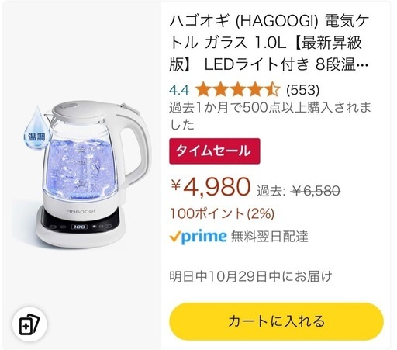Expand the truncated title ellipsis
Screen dimensions: 397x350
tap(362, 65)
